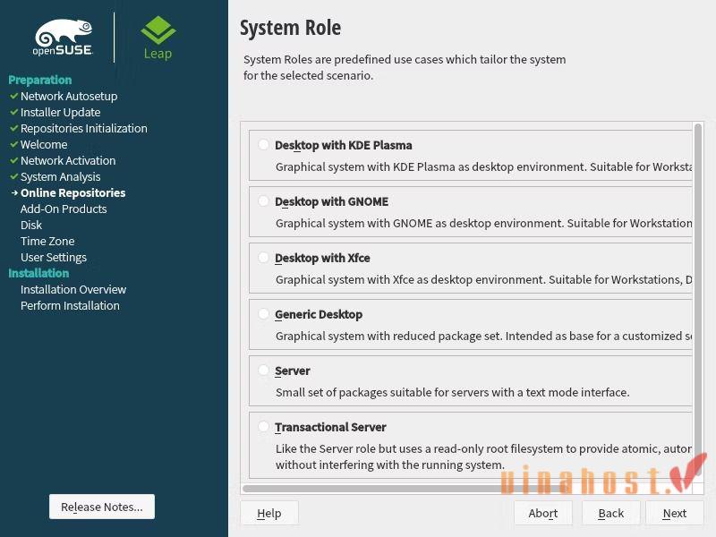Select the Desktop with KDE Plasma radio button
Screen dimensions: 716x537
coord(263,145)
